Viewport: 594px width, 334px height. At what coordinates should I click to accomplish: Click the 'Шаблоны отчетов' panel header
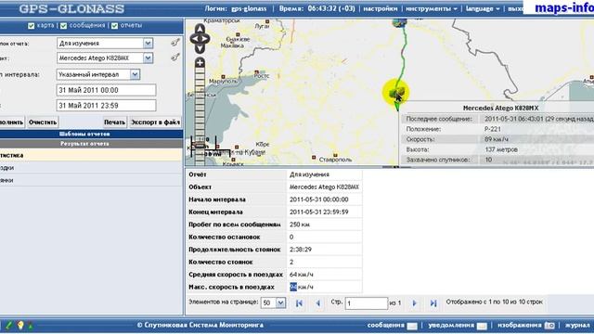click(x=84, y=134)
